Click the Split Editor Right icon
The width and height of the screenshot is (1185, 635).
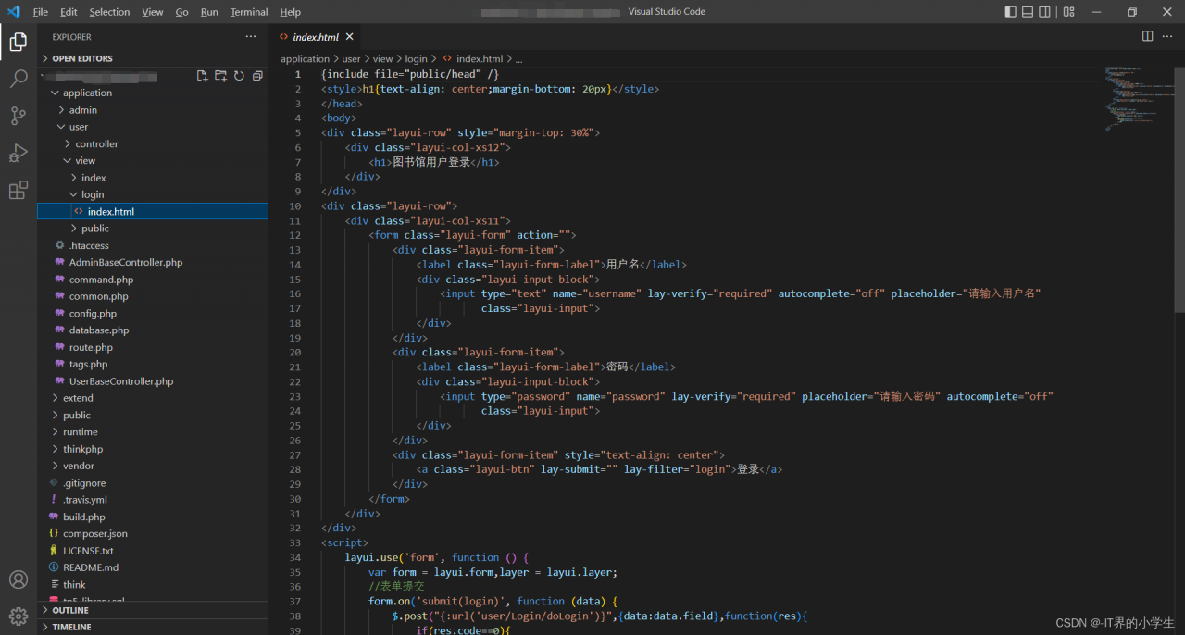click(x=1147, y=36)
